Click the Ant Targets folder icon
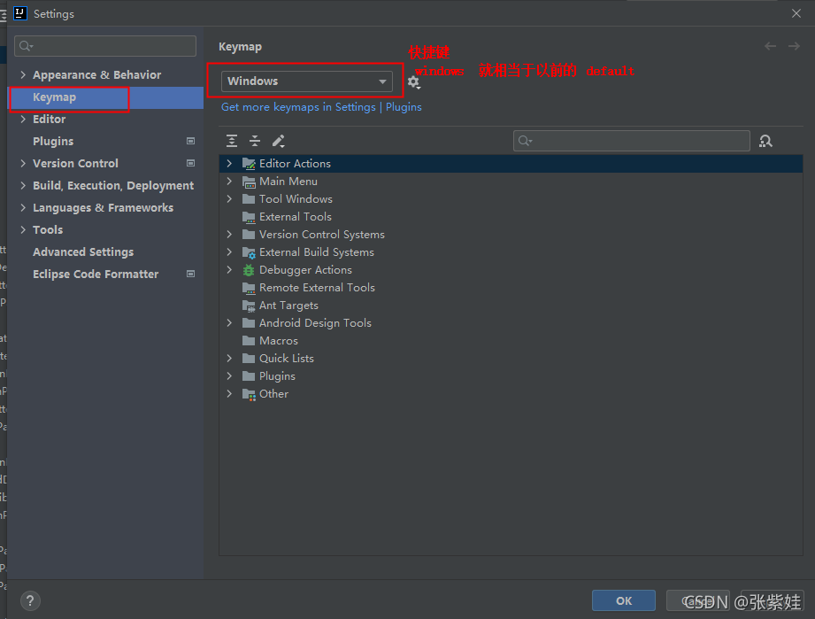This screenshot has width=815, height=619. [249, 306]
